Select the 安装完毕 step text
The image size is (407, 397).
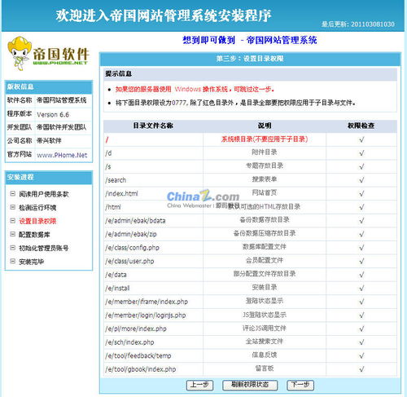point(31,262)
